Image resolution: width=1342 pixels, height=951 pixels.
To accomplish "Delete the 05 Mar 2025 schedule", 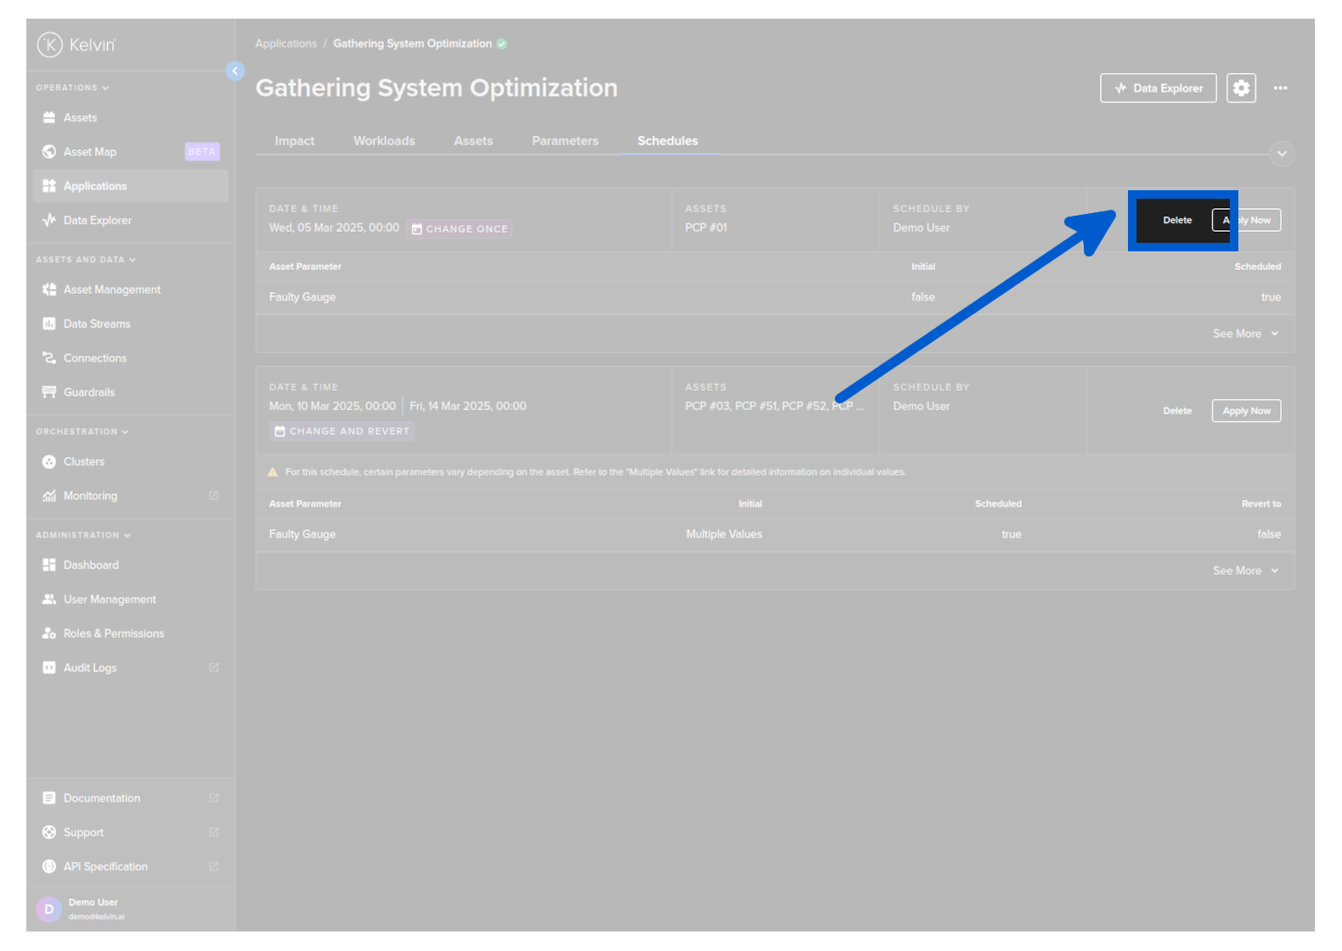I will tap(1176, 220).
